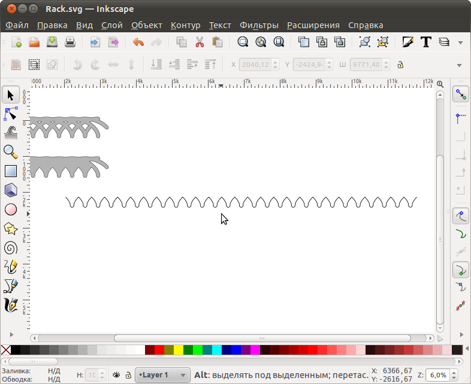Expand the toolbox overflow arrow
Screen dimensions: 471x384
pos(11,334)
